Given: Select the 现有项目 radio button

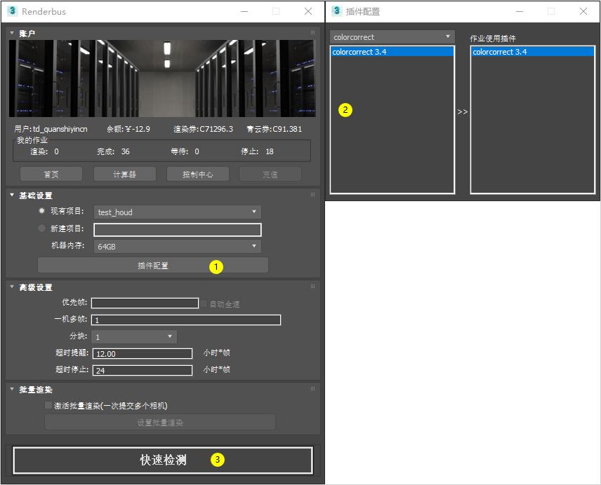Looking at the screenshot, I should click(42, 211).
